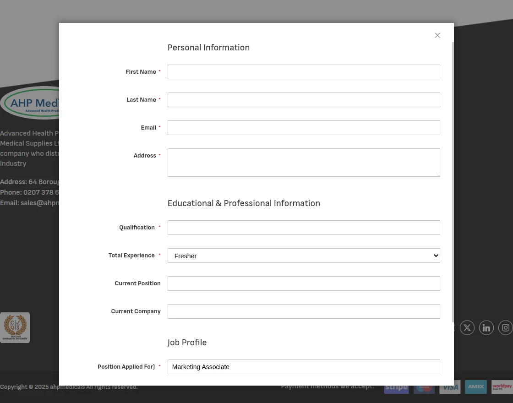Screen dimensions: 513x403
Task: Click the Mastercard payment icon
Action: click(424, 387)
